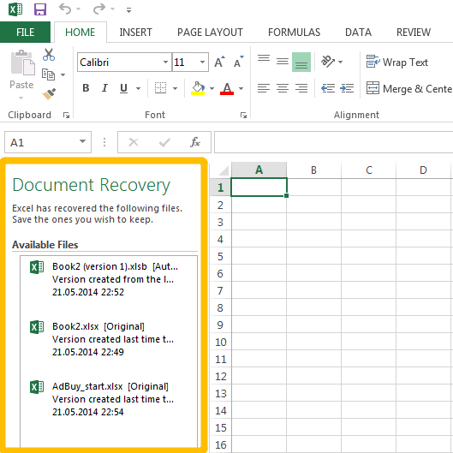Switch to the PAGE LAYOUT tab
The image size is (453, 453).
(210, 32)
